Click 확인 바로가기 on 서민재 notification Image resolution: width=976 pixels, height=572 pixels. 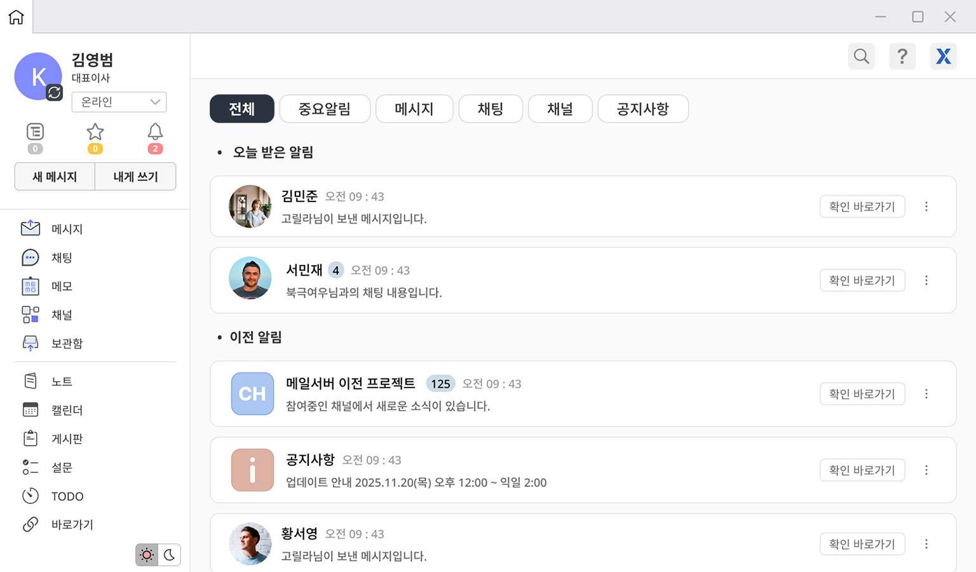click(862, 280)
